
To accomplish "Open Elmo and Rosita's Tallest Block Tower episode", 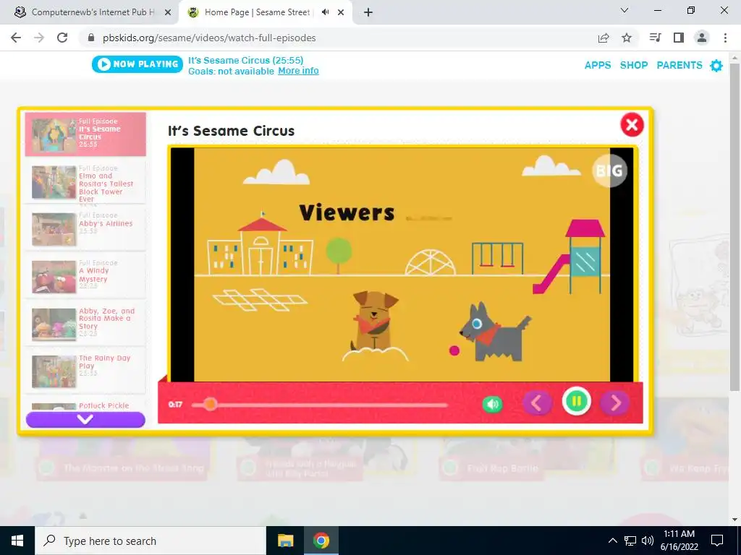I will pyautogui.click(x=85, y=182).
